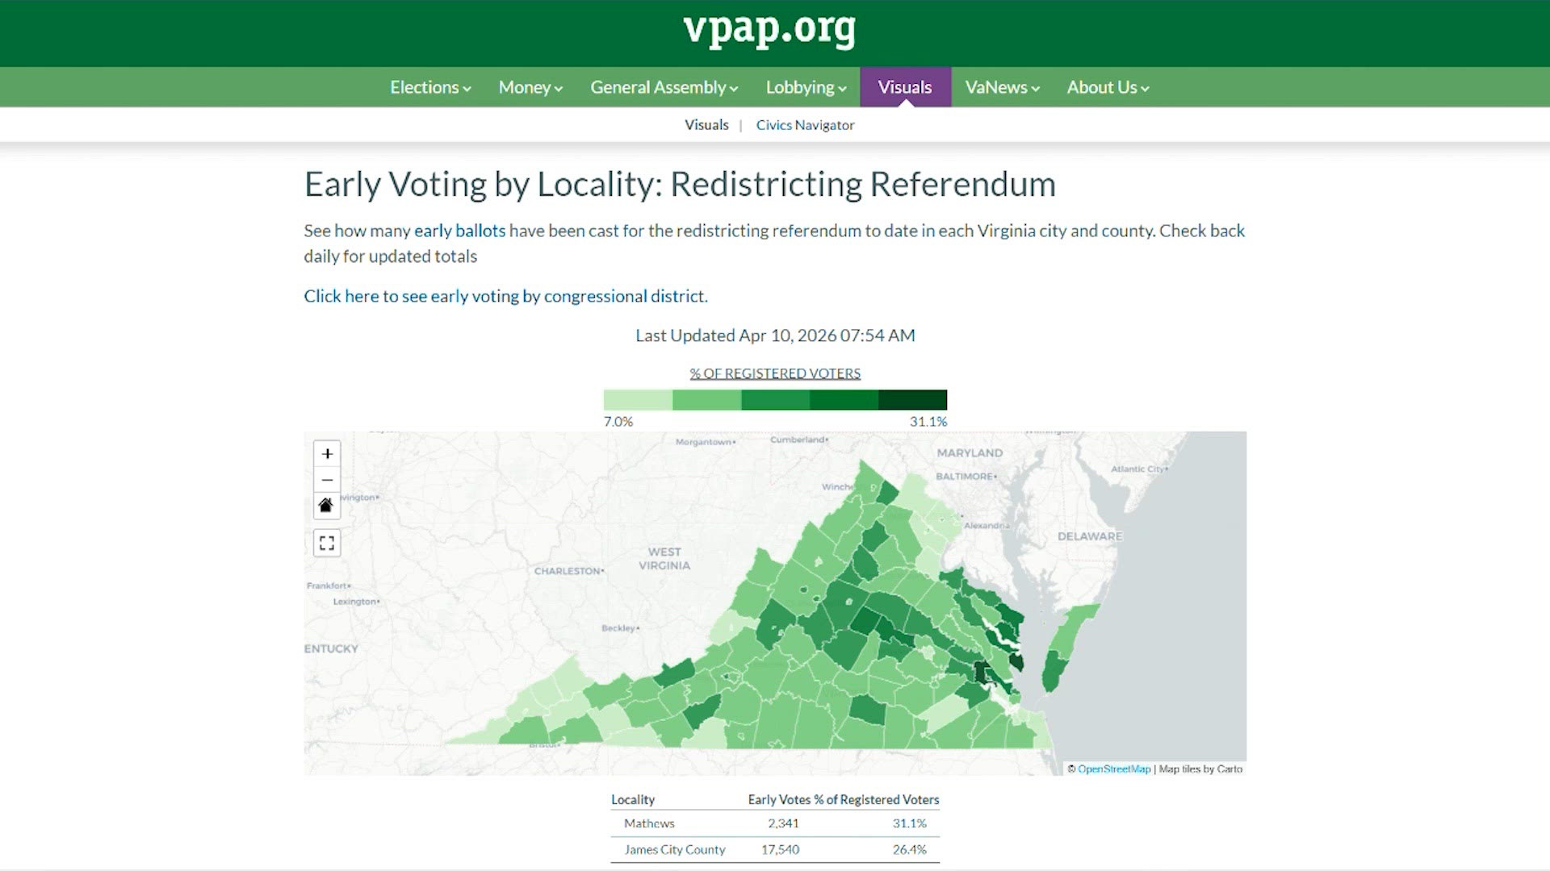The width and height of the screenshot is (1550, 871).
Task: Click the OpenStreetMap attribution link
Action: [x=1114, y=769]
